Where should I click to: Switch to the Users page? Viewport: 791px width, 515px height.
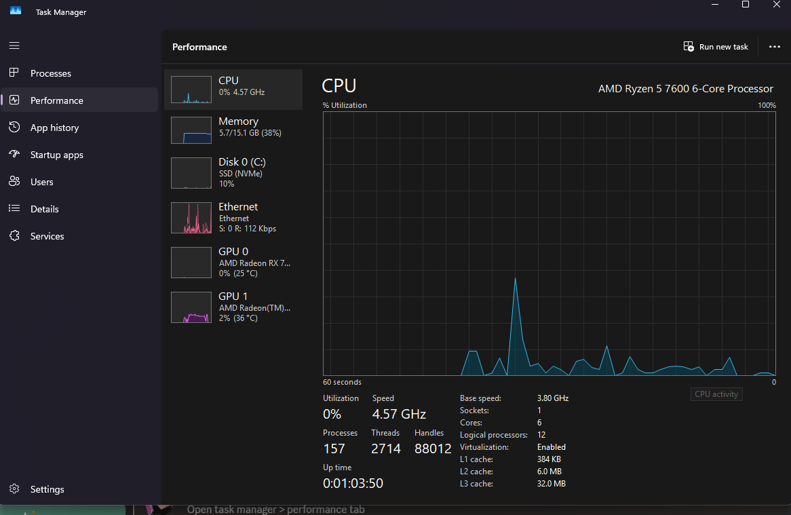[79, 182]
